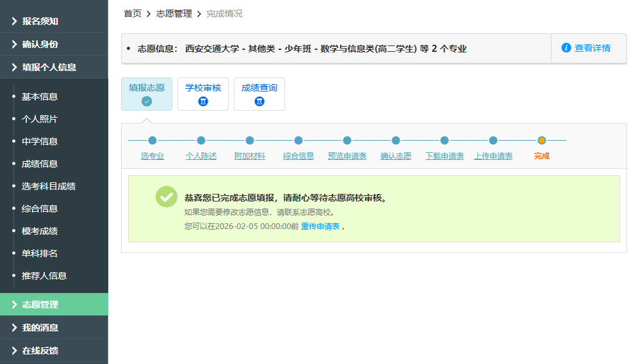Click the 选专业 step circle marker

coord(152,141)
